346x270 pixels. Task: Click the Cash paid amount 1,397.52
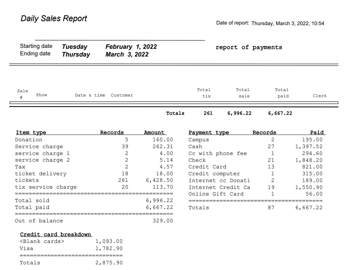(309, 147)
